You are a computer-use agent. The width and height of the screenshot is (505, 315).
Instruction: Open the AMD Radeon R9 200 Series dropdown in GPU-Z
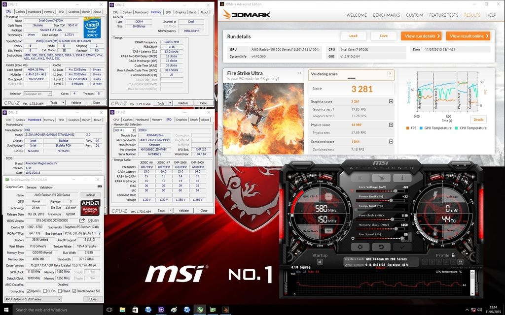[x=33, y=299]
